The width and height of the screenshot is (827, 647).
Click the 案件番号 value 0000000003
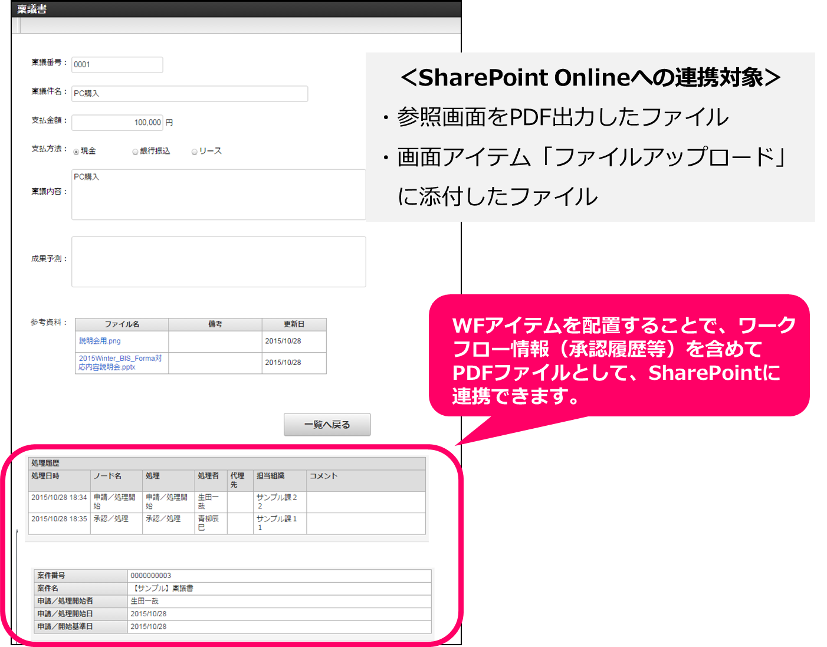click(x=151, y=576)
